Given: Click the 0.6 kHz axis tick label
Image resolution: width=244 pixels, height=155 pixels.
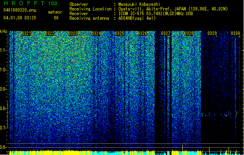Looking at the screenshot, I should [x=3, y=147].
